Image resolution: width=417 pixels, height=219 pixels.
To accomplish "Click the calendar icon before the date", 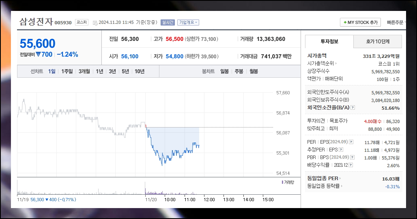I will 95,23.
